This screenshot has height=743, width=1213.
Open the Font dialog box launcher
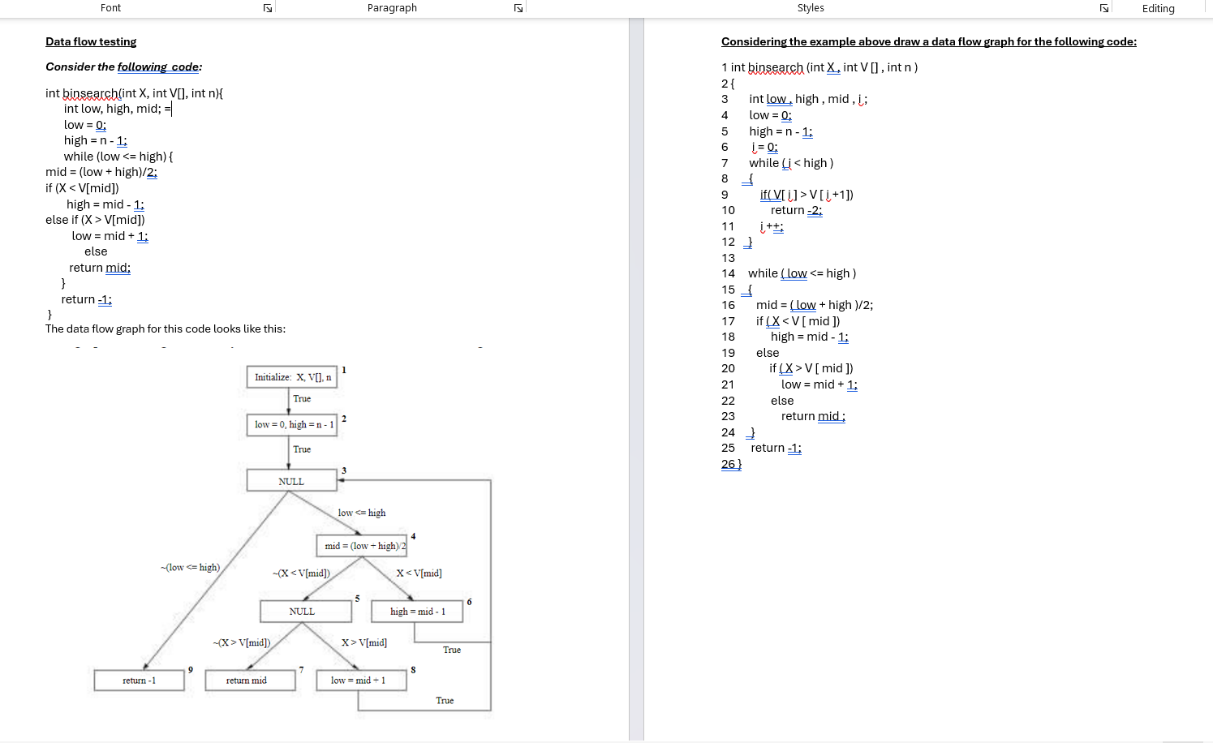(x=267, y=6)
